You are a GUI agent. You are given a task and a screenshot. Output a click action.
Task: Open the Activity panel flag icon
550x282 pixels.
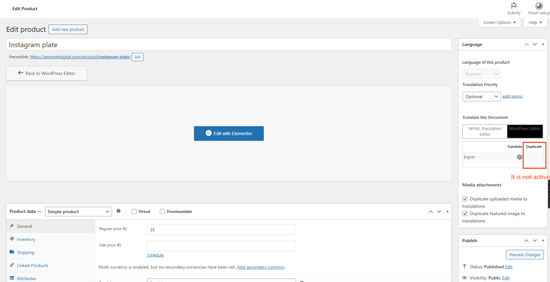click(514, 6)
